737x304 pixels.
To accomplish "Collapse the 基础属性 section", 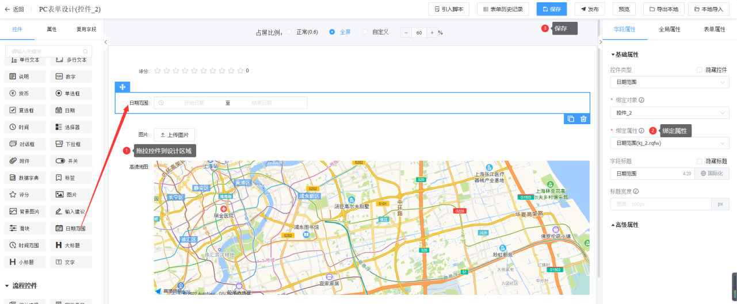I will 625,55.
